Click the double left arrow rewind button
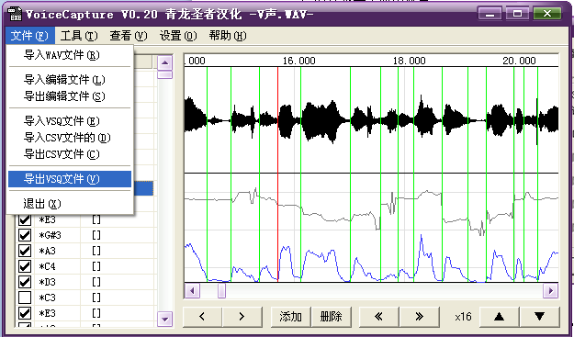 point(379,317)
